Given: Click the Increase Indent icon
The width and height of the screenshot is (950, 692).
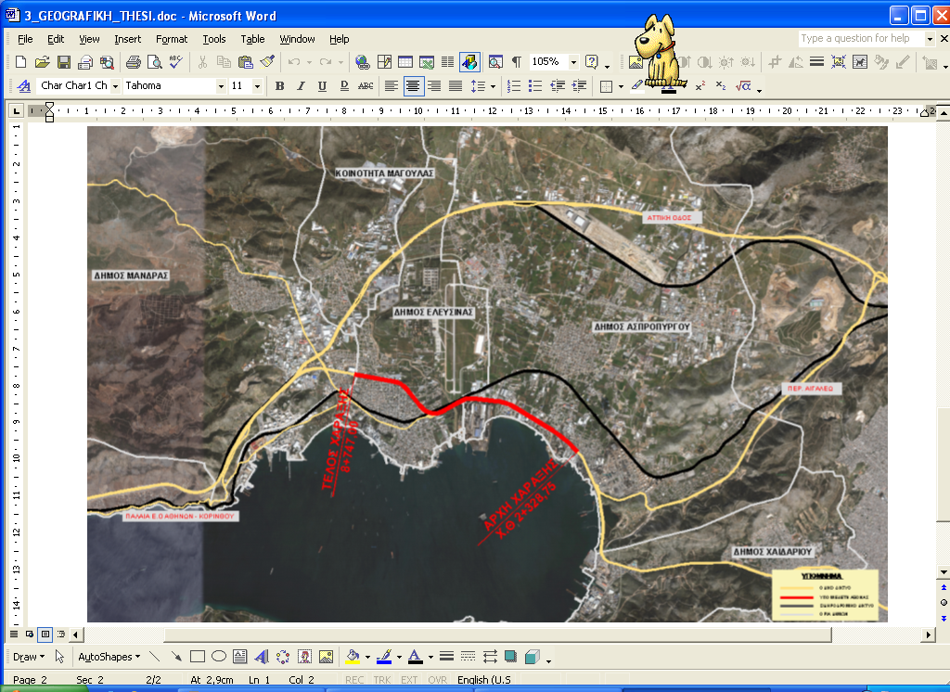Looking at the screenshot, I should tap(579, 86).
